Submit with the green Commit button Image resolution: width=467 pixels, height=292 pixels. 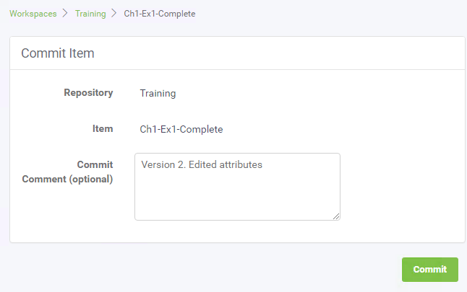(430, 270)
